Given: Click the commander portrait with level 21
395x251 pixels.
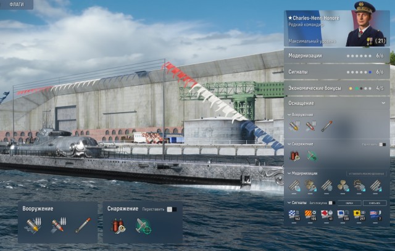Looking at the screenshot, I should pyautogui.click(x=365, y=25).
